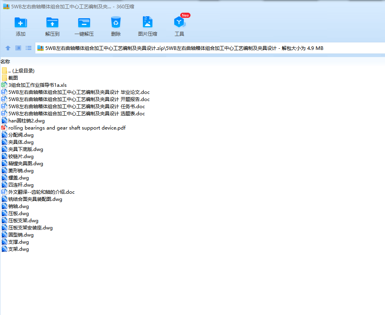Select 3组合加工作业指导书1a.xls file
385x315 pixels.
[x=34, y=85]
